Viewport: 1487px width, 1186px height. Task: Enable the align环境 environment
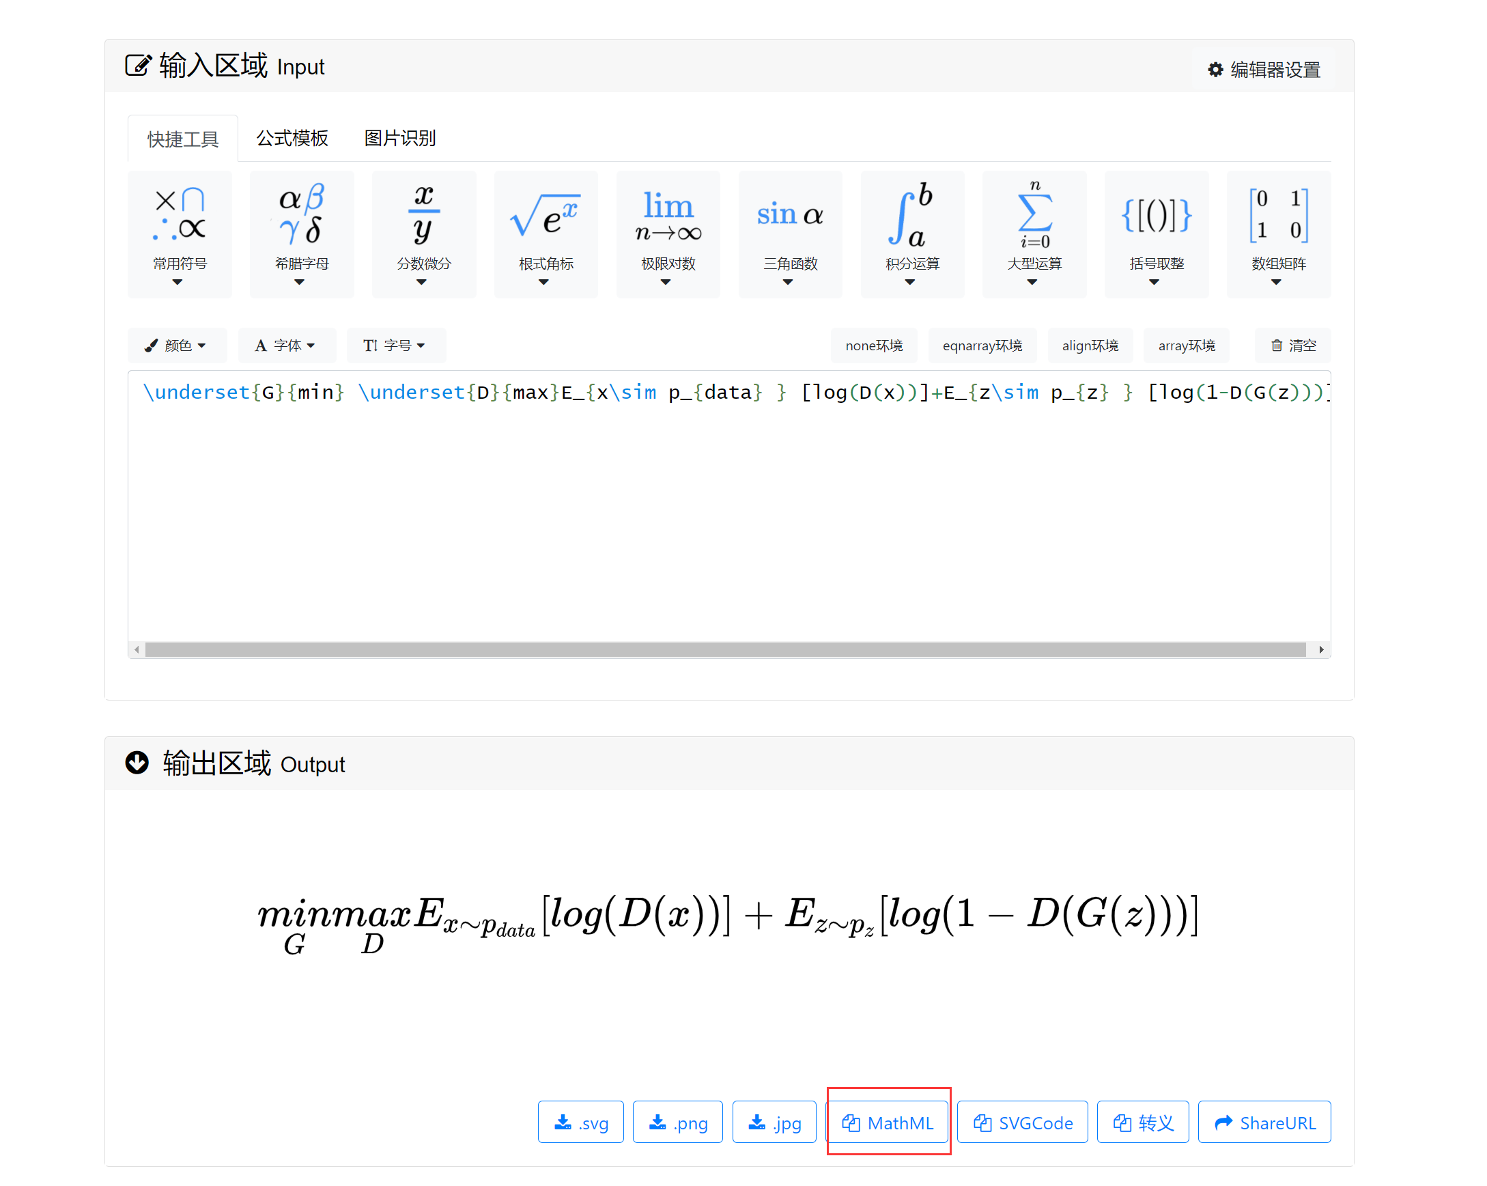(x=1090, y=345)
